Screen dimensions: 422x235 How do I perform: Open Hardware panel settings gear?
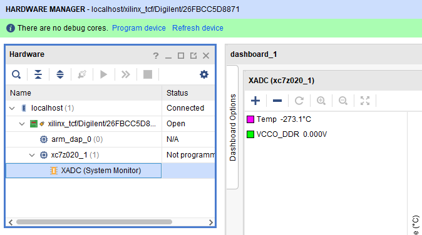tap(204, 74)
